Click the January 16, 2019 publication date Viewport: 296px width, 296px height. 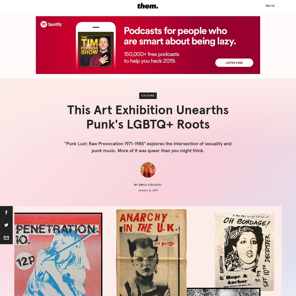click(148, 190)
